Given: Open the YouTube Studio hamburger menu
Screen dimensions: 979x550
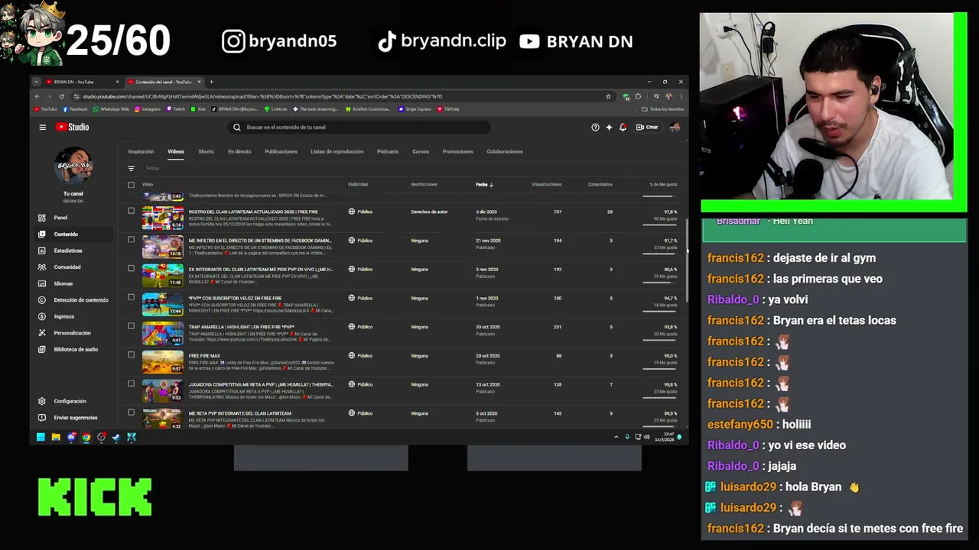Looking at the screenshot, I should point(43,128).
